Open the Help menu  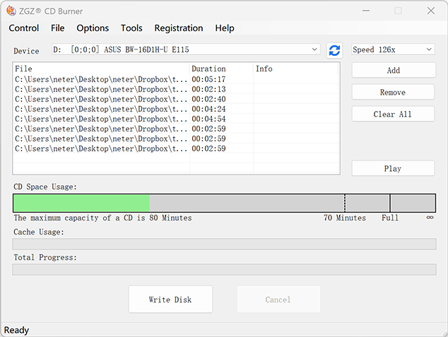coord(225,28)
